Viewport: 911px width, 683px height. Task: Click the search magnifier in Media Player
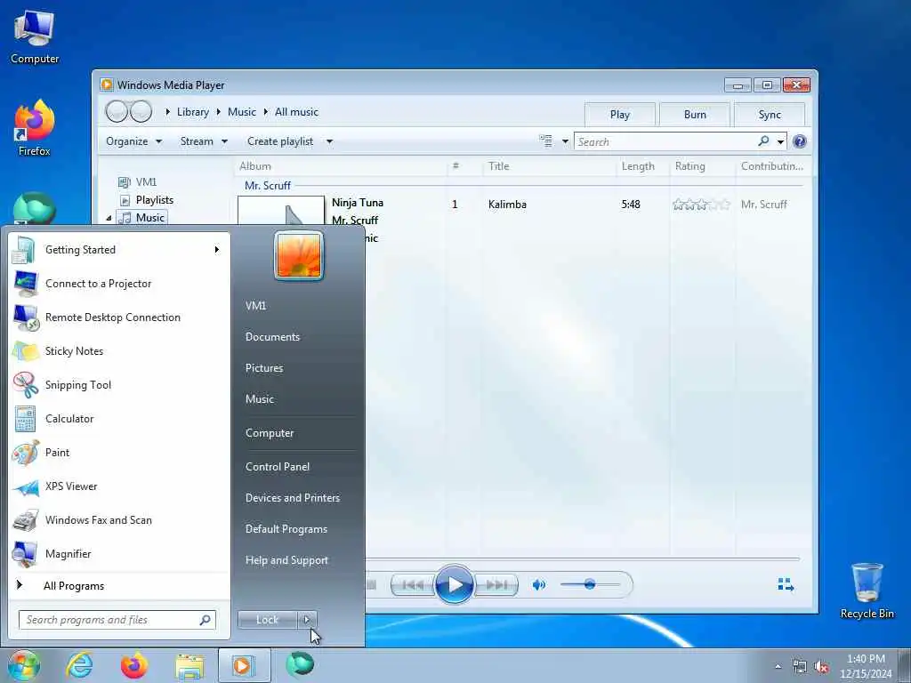pos(763,141)
